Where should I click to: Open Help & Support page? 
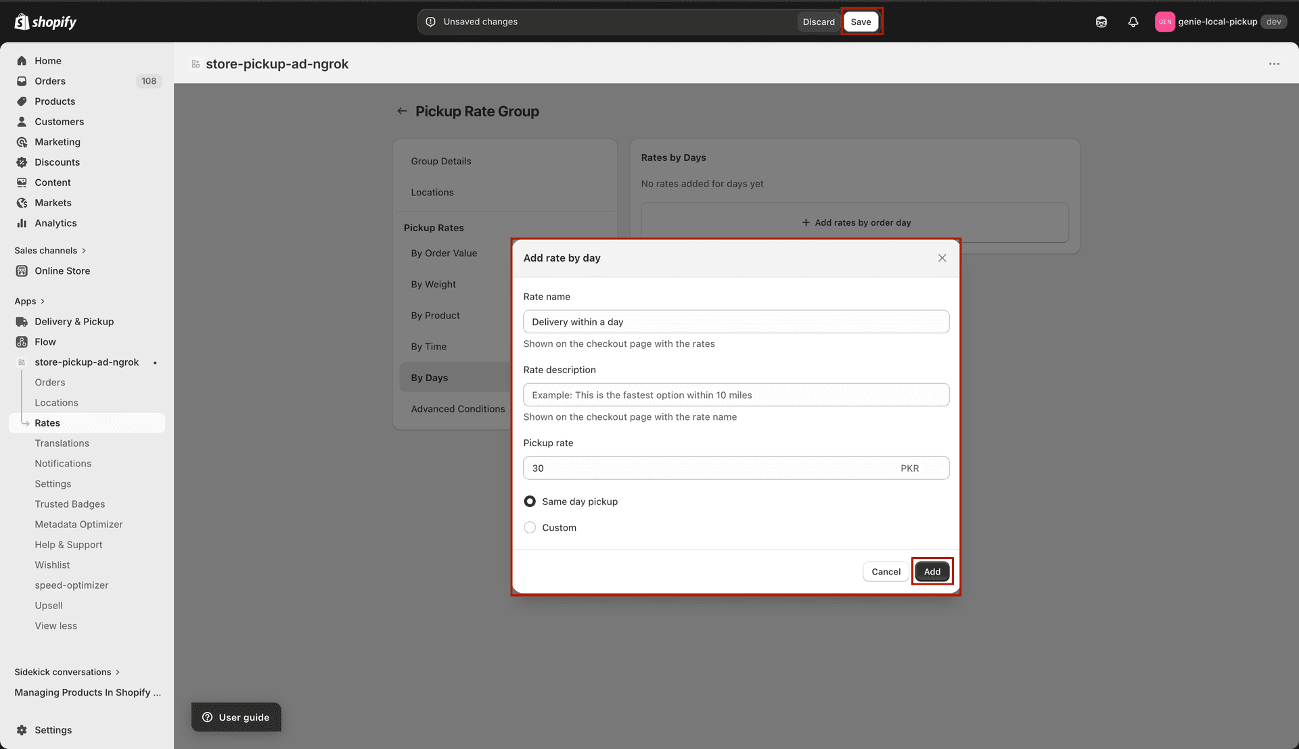point(68,545)
